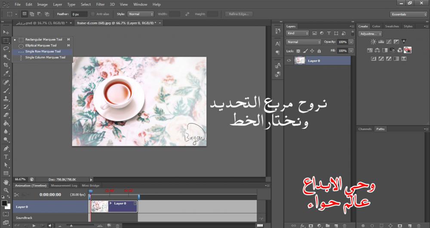This screenshot has width=430, height=228.
Task: Hide Layer 0 using the eye icon
Action: (x=289, y=61)
